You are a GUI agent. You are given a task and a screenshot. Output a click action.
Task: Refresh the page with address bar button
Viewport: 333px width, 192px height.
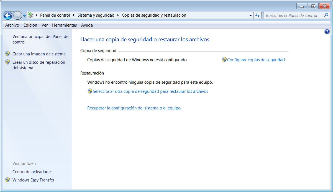[257, 16]
